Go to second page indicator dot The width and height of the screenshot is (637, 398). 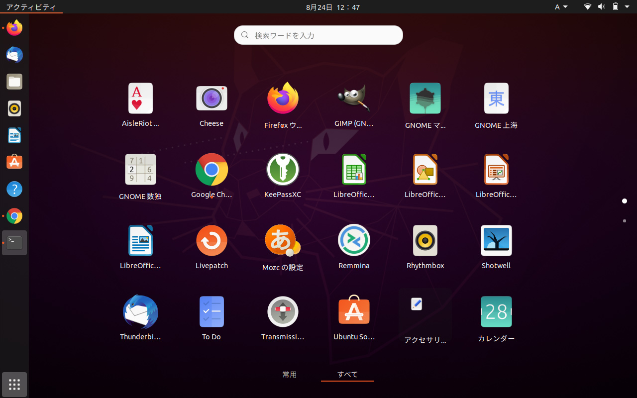coord(625,220)
